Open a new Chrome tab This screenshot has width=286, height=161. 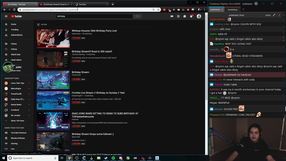(113, 4)
